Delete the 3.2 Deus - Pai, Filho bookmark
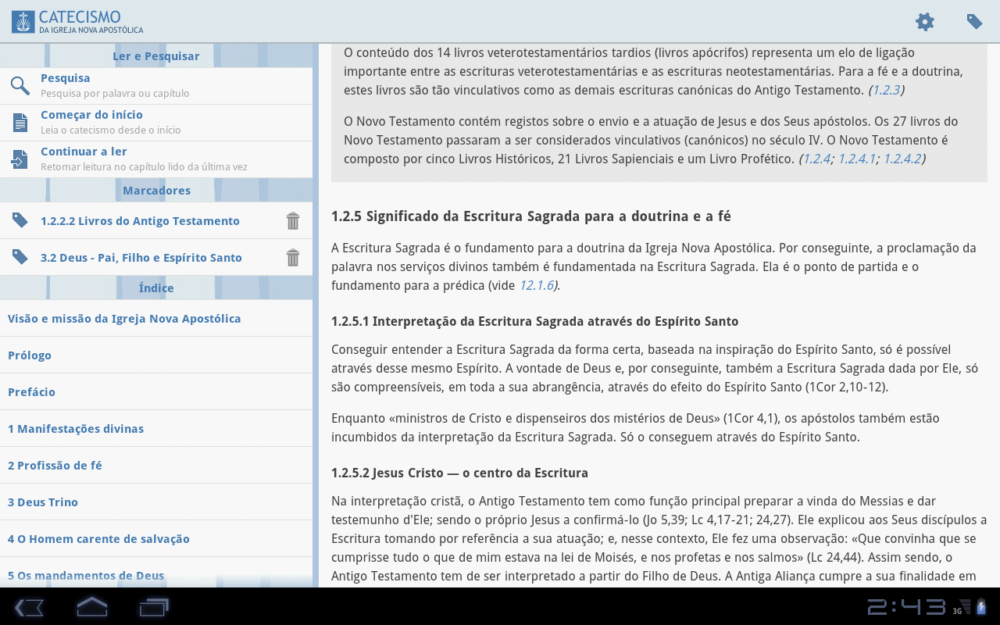 [x=293, y=258]
